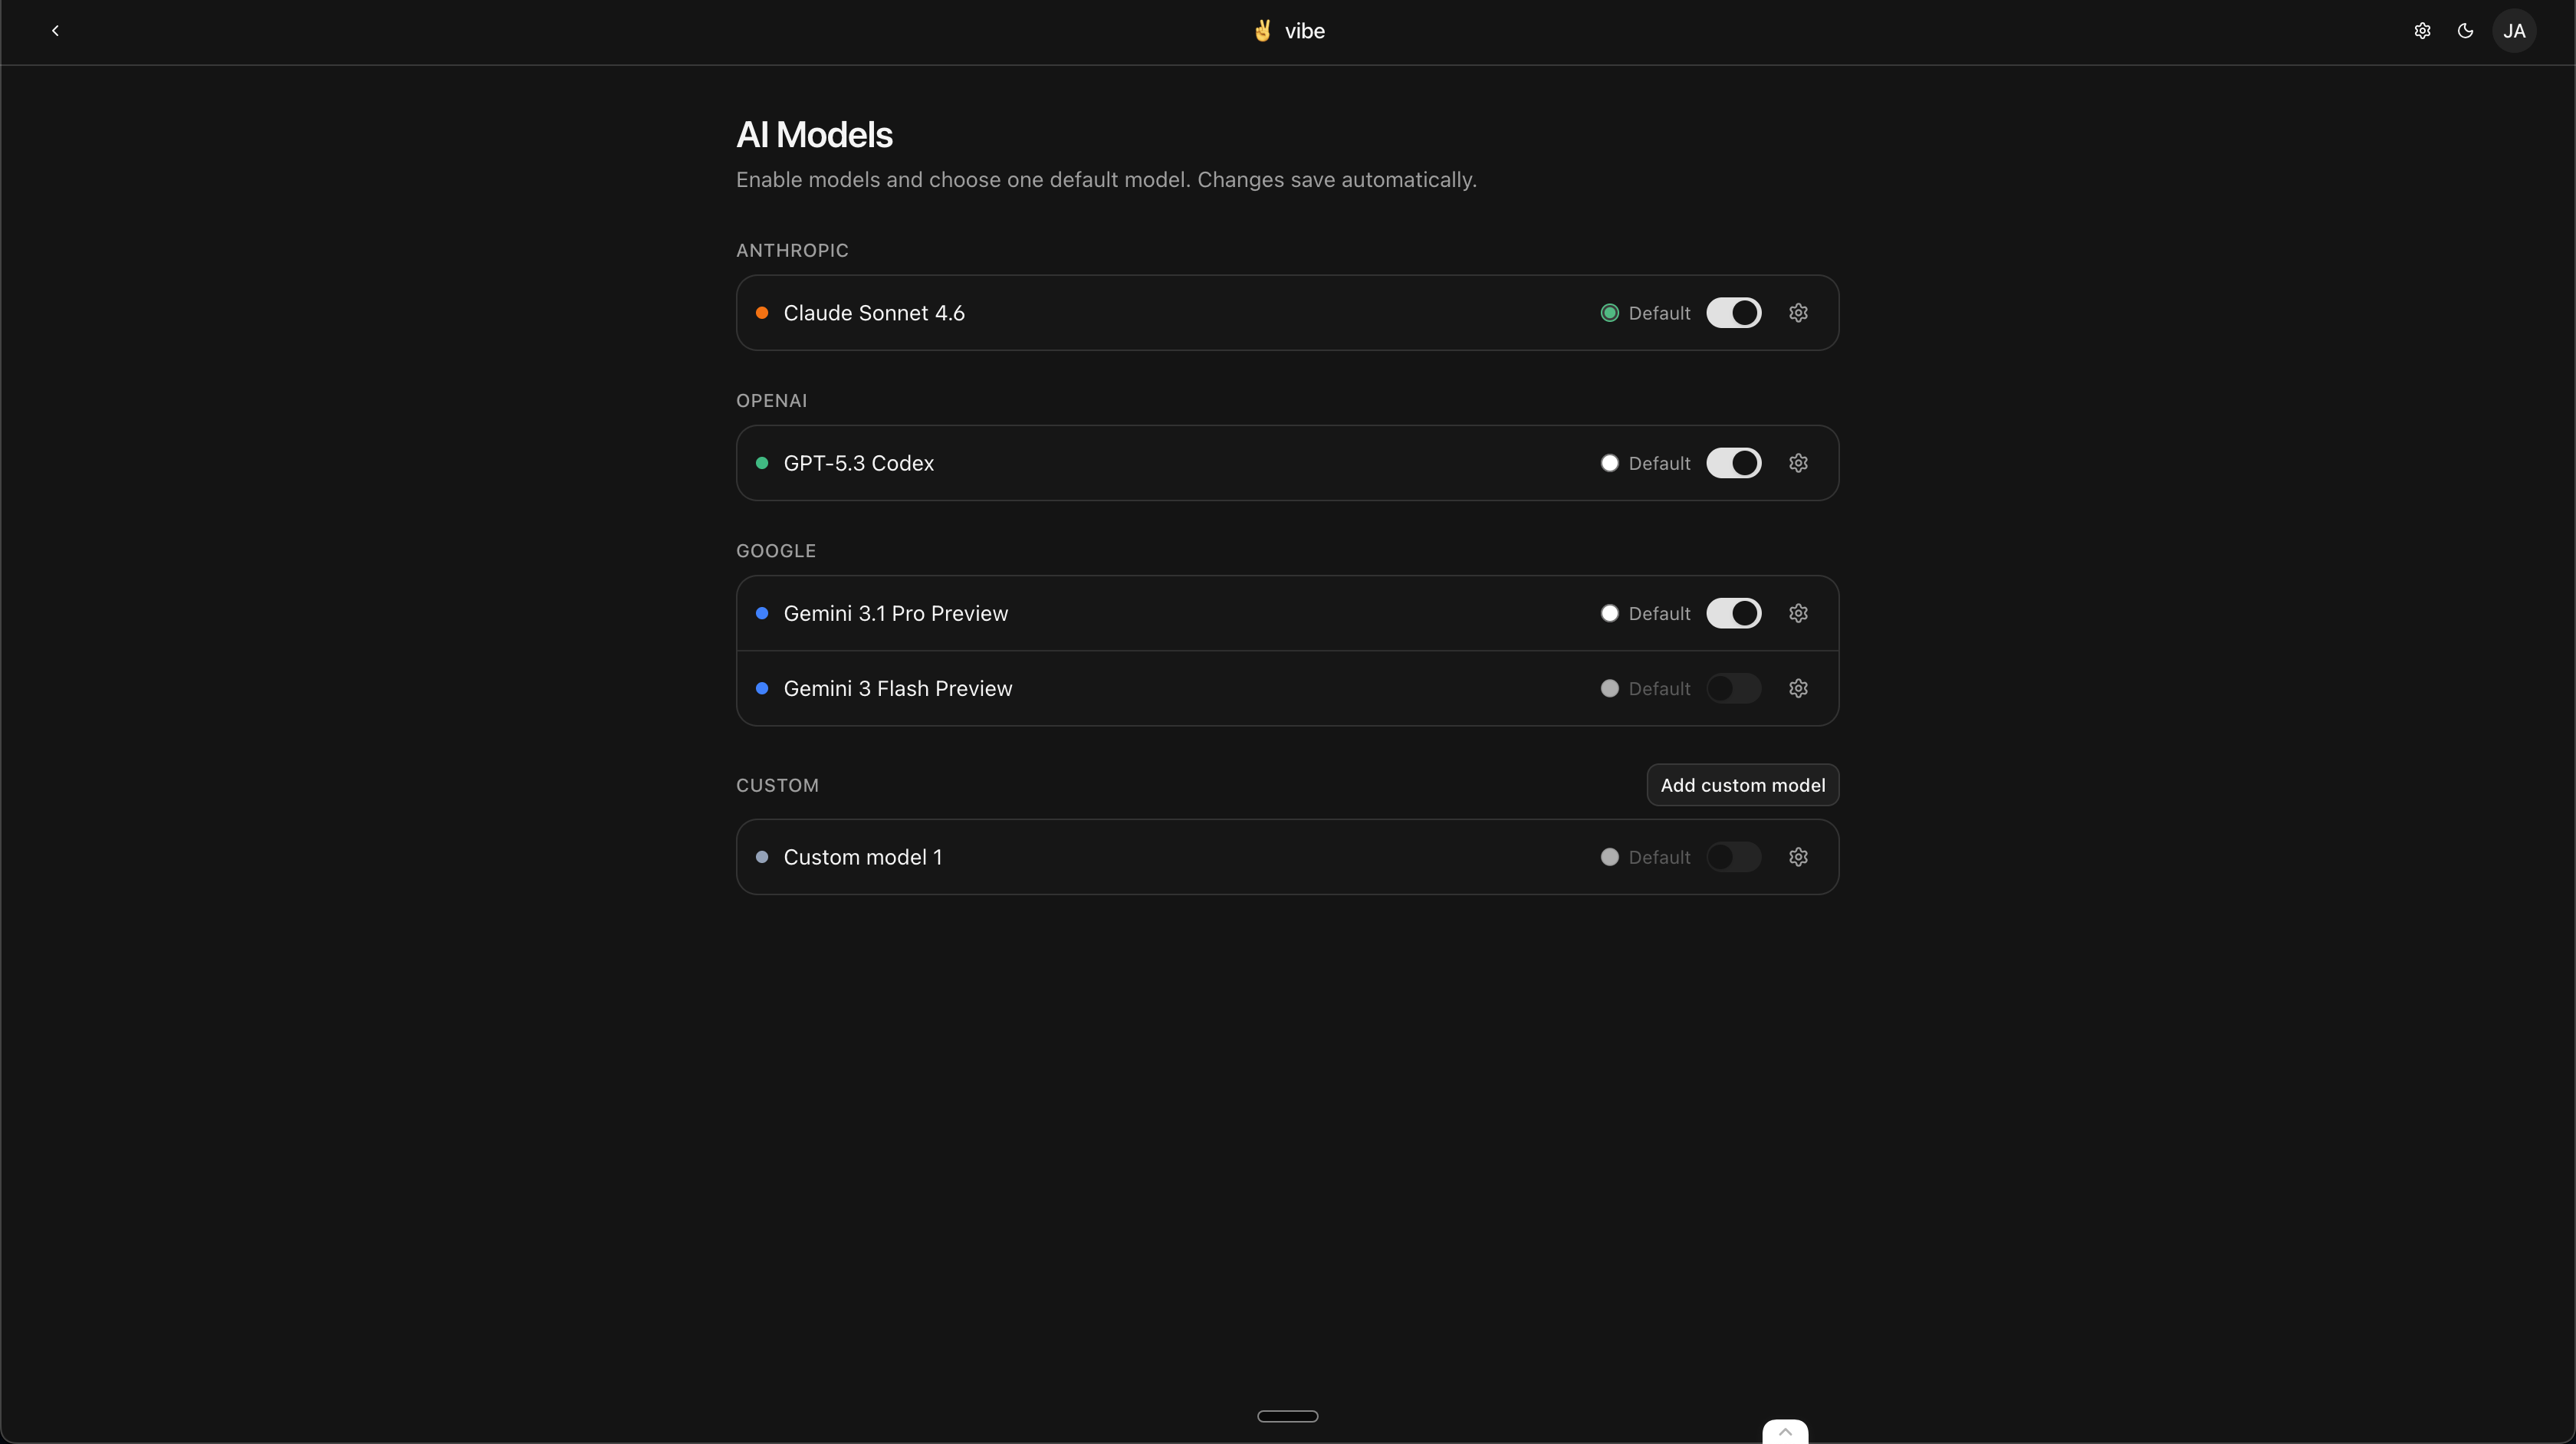This screenshot has height=1444, width=2576.
Task: Enable the Gemini 3 Flash Preview toggle
Action: click(1733, 688)
